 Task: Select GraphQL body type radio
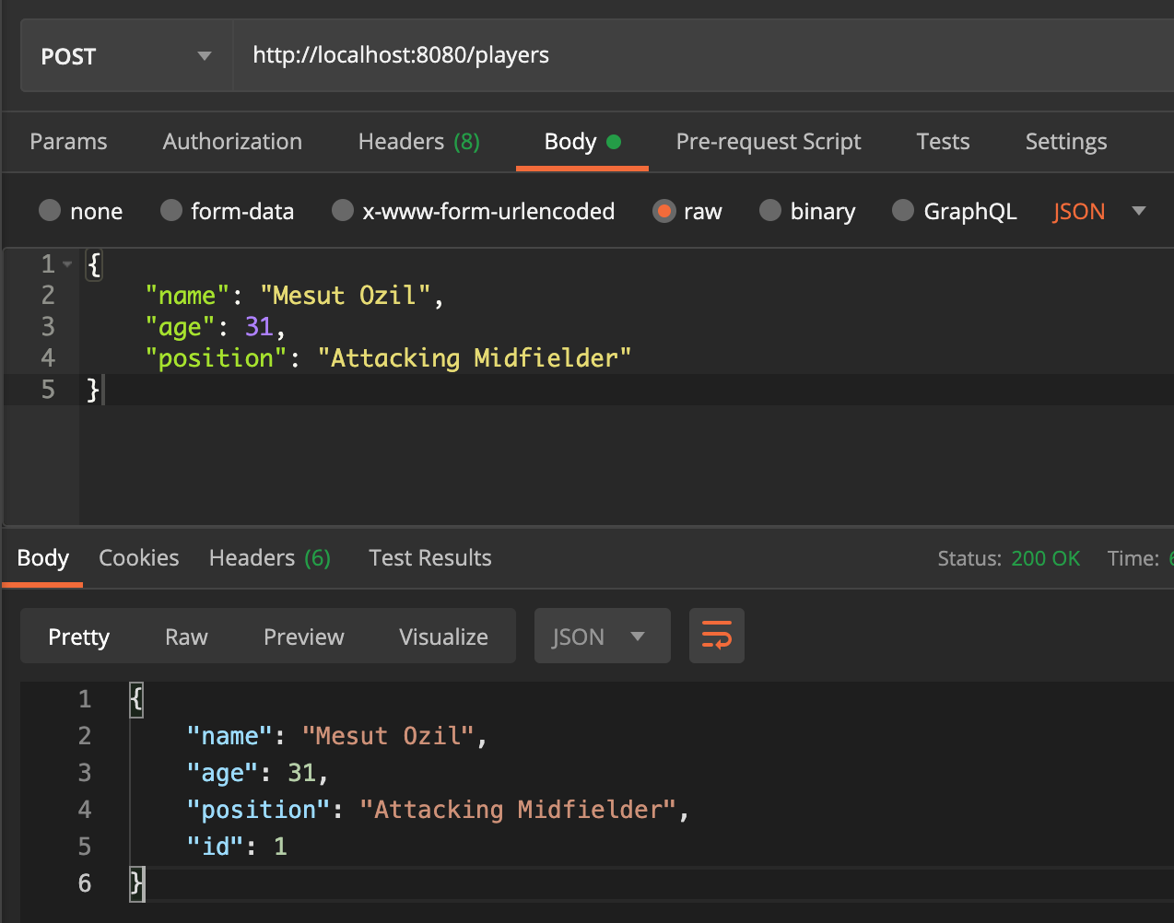pyautogui.click(x=903, y=211)
